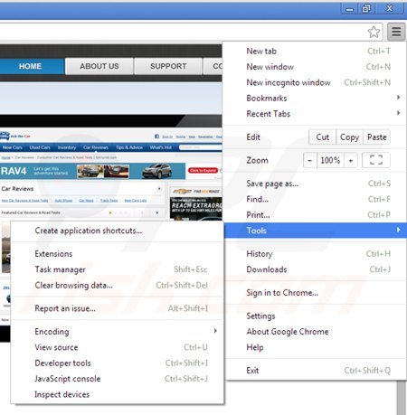The width and height of the screenshot is (407, 415).
Task: Click the browser vertical scrollbar
Action: pyautogui.click(x=402, y=398)
